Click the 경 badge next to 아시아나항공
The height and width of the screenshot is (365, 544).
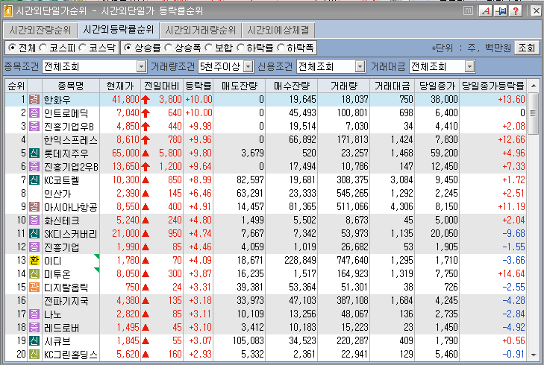click(34, 207)
